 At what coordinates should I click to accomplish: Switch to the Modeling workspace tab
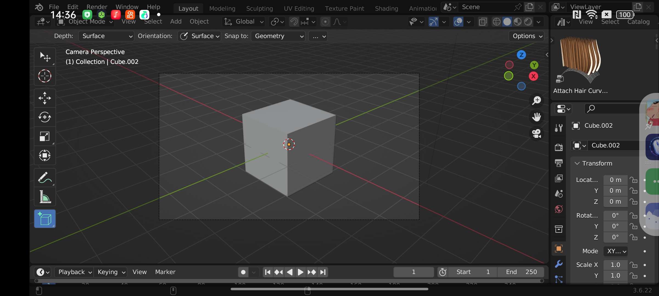coord(222,8)
